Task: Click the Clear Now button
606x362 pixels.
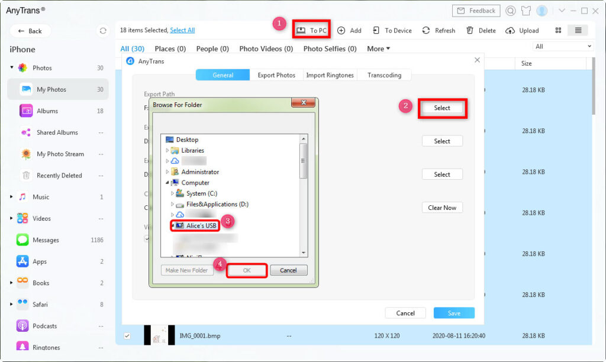Action: pos(442,208)
